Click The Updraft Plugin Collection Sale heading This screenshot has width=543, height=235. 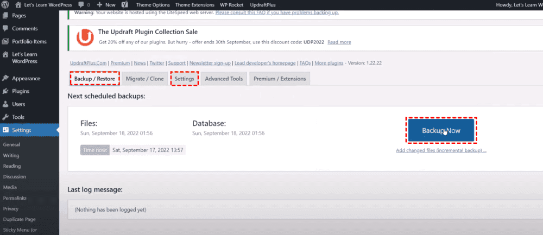pyautogui.click(x=148, y=32)
